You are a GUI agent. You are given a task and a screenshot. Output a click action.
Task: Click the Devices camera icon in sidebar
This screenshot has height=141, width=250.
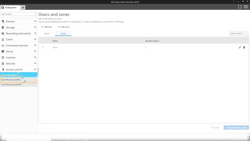tap(3, 22)
